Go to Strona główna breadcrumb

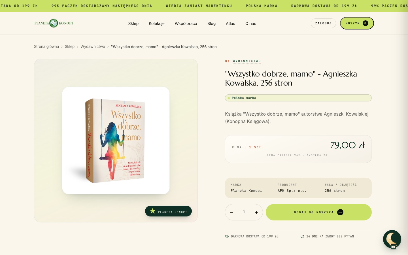click(x=46, y=46)
